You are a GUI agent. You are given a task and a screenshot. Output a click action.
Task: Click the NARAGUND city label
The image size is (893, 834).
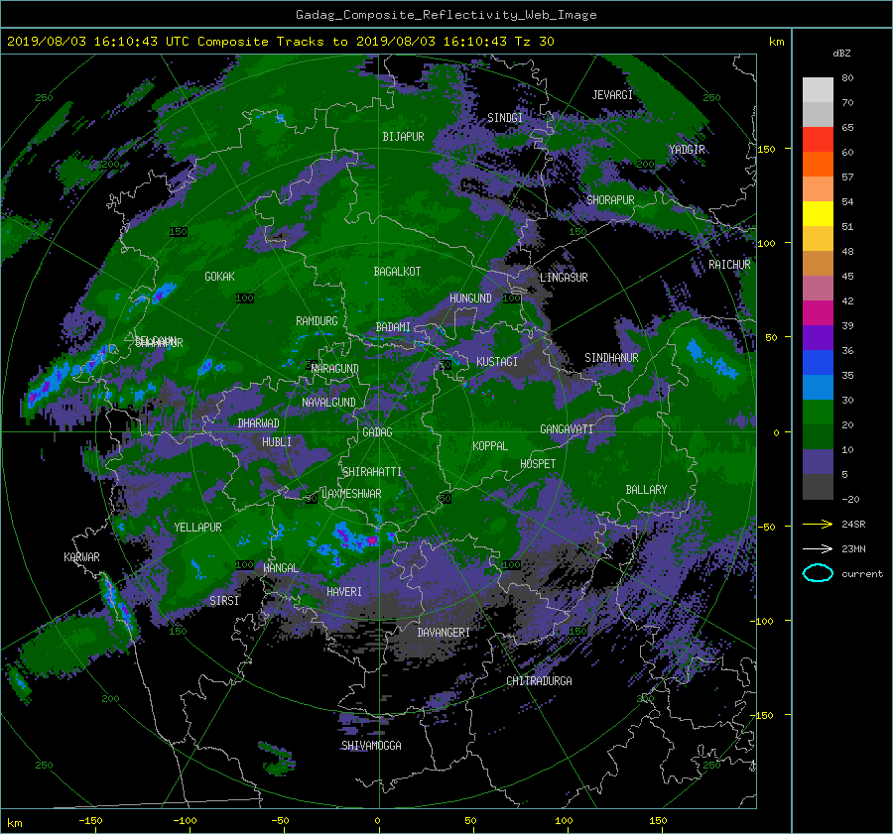[335, 369]
